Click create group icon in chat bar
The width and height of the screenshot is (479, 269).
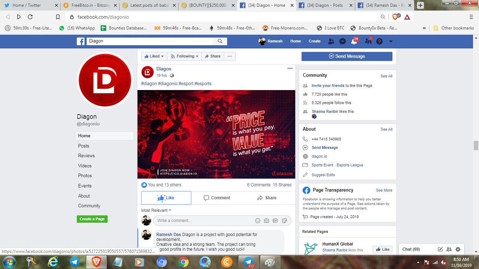tap(449, 249)
